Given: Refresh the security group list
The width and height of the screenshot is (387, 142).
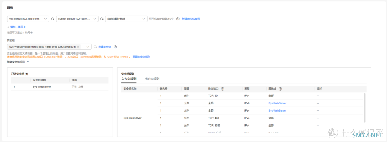Looking at the screenshot, I should (x=95, y=47).
